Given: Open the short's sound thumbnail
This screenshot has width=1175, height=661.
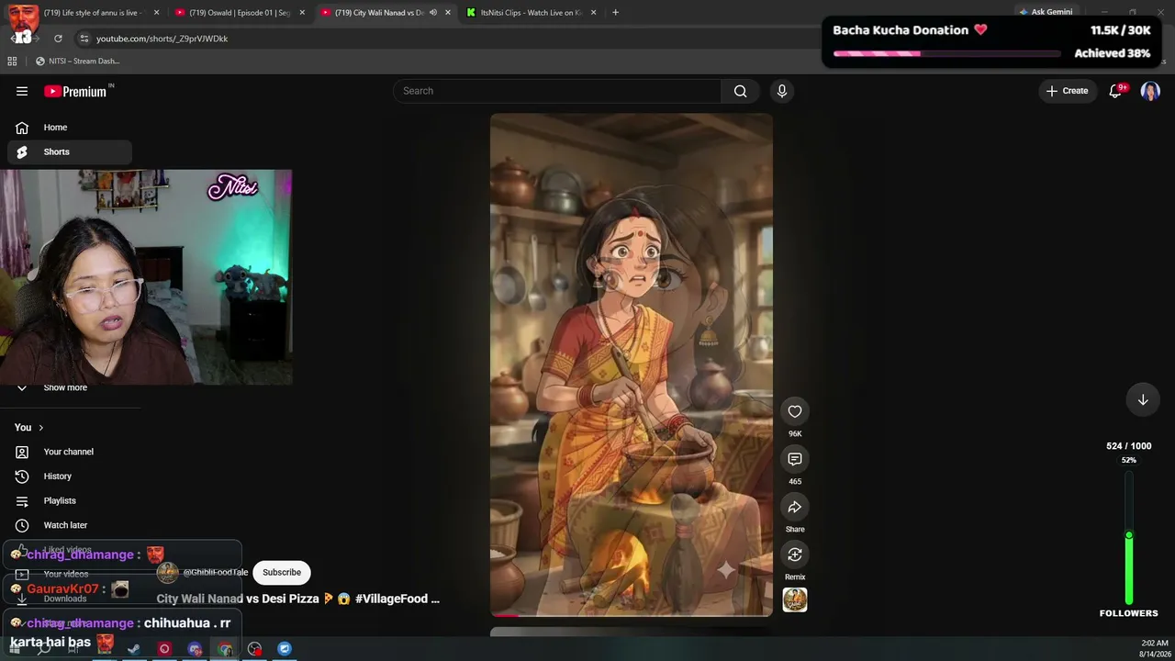Looking at the screenshot, I should point(795,599).
